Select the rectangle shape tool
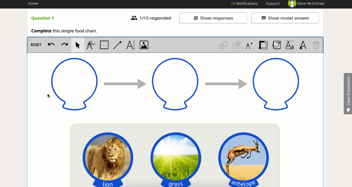This screenshot has height=187, width=352. tap(104, 45)
